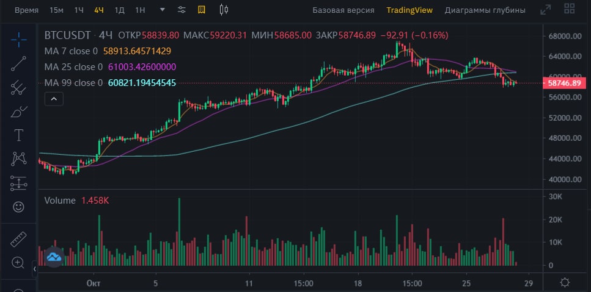
Task: Expand the more timeframes dropdown arrow
Action: click(x=163, y=9)
